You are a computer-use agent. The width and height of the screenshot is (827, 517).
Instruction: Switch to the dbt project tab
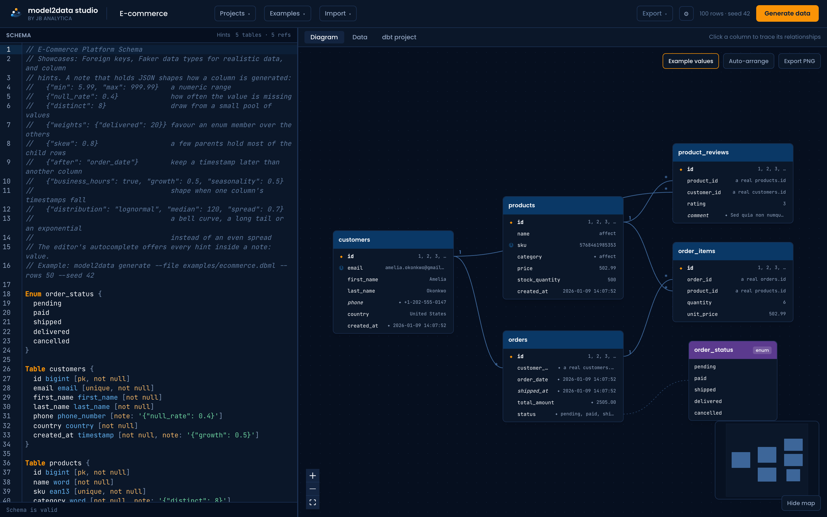(x=399, y=37)
